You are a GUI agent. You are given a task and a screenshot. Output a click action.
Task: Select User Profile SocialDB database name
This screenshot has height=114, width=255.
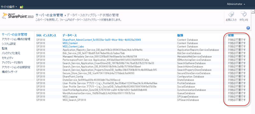tap(109, 86)
